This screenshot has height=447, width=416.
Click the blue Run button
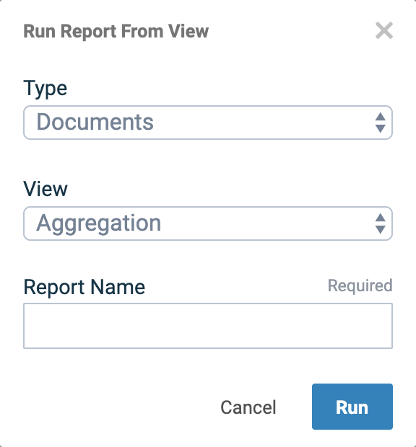click(352, 407)
